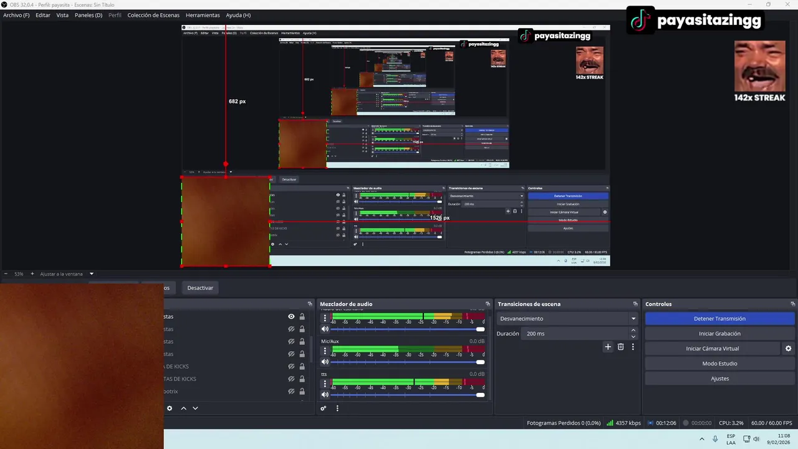798x449 pixels.
Task: Open audio mixer bottom toolbar menu dots
Action: [x=337, y=408]
